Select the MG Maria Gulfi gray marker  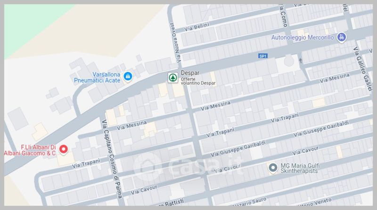pyautogui.click(x=273, y=168)
